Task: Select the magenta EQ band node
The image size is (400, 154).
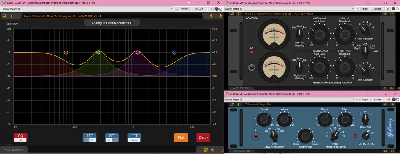Action: [138, 53]
